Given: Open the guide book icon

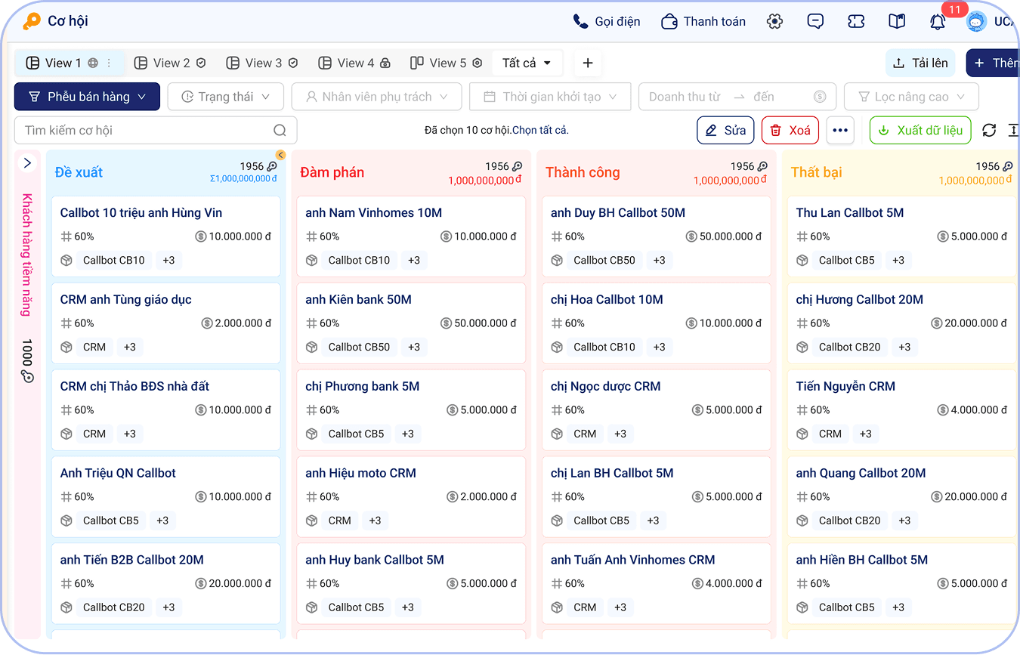Looking at the screenshot, I should [x=897, y=22].
